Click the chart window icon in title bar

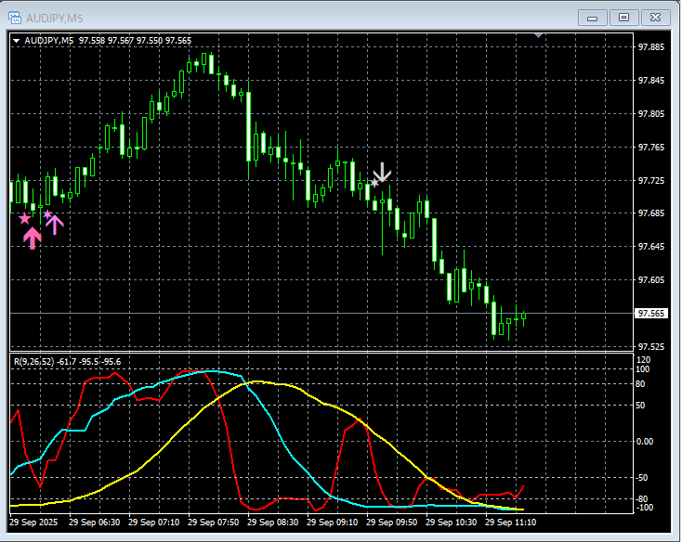click(16, 17)
